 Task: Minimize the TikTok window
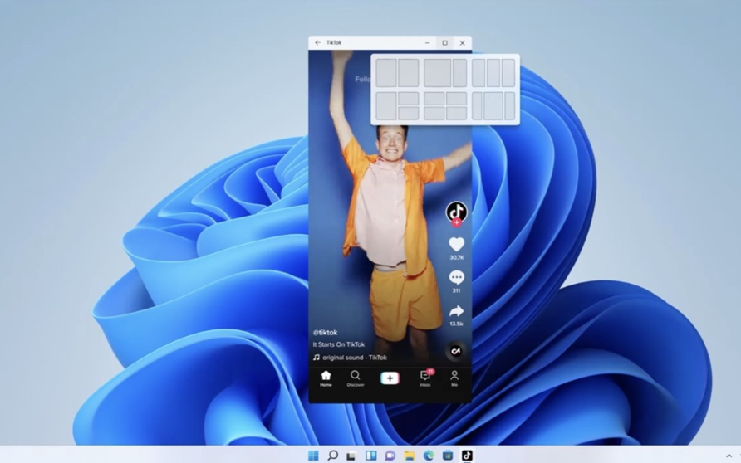click(x=428, y=43)
